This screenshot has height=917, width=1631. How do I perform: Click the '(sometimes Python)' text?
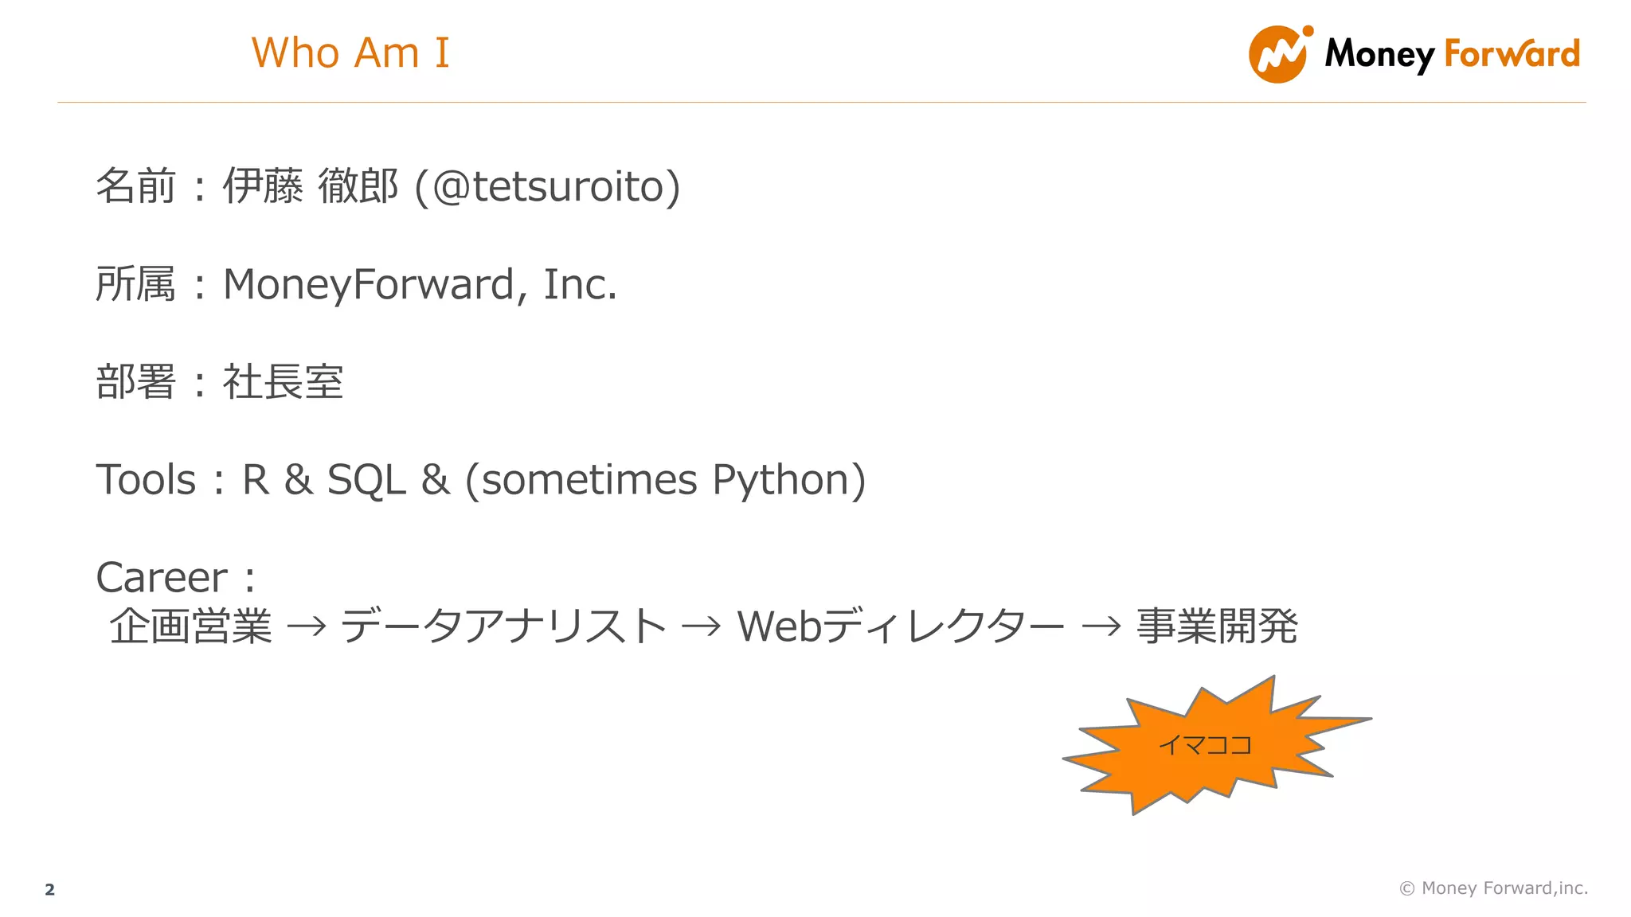pyautogui.click(x=665, y=480)
